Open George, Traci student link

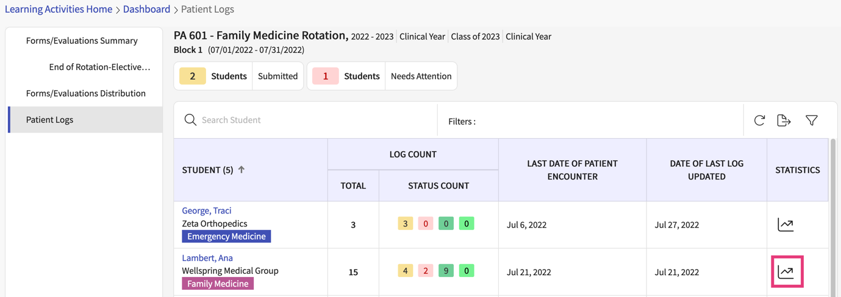tap(206, 211)
